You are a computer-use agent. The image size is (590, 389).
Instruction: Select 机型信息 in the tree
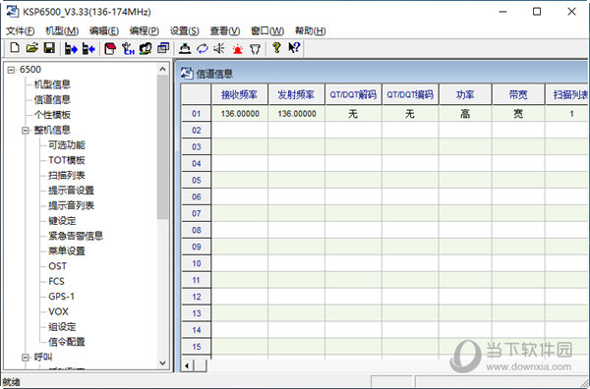pos(52,84)
